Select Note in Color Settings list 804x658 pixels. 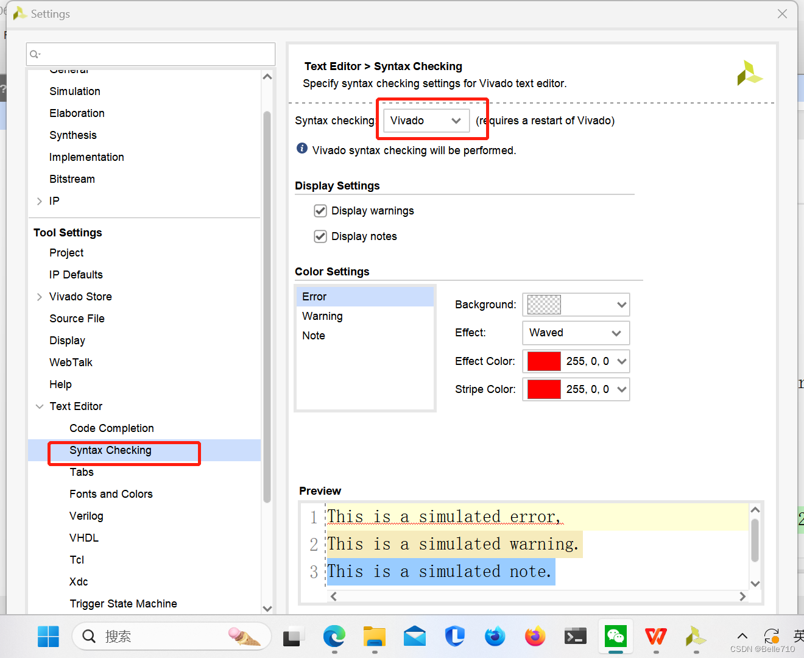click(365, 336)
